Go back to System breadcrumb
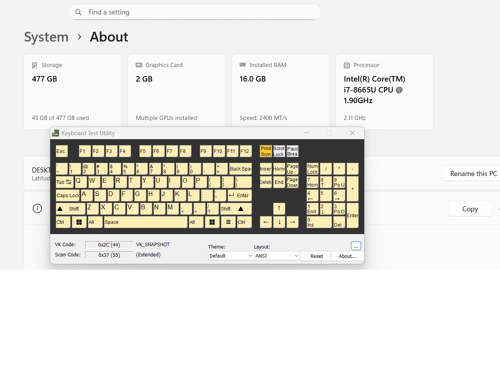Viewport: 500px width, 365px height. pos(46,37)
